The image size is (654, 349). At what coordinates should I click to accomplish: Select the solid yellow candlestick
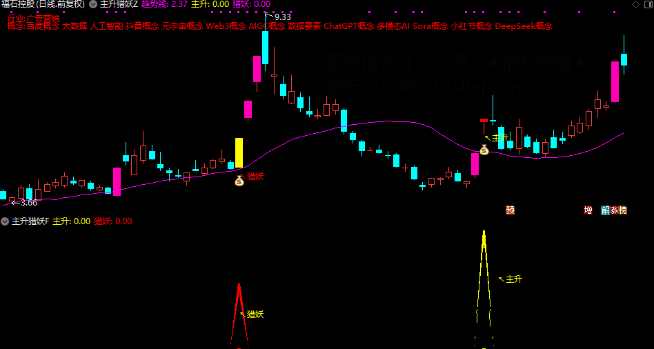(x=239, y=152)
